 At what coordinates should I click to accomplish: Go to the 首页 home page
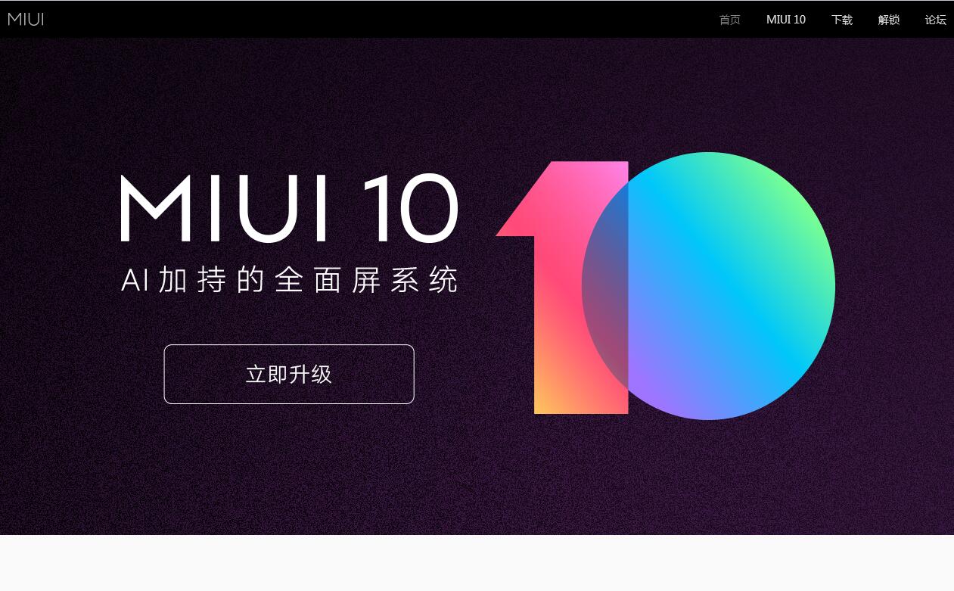coord(729,20)
